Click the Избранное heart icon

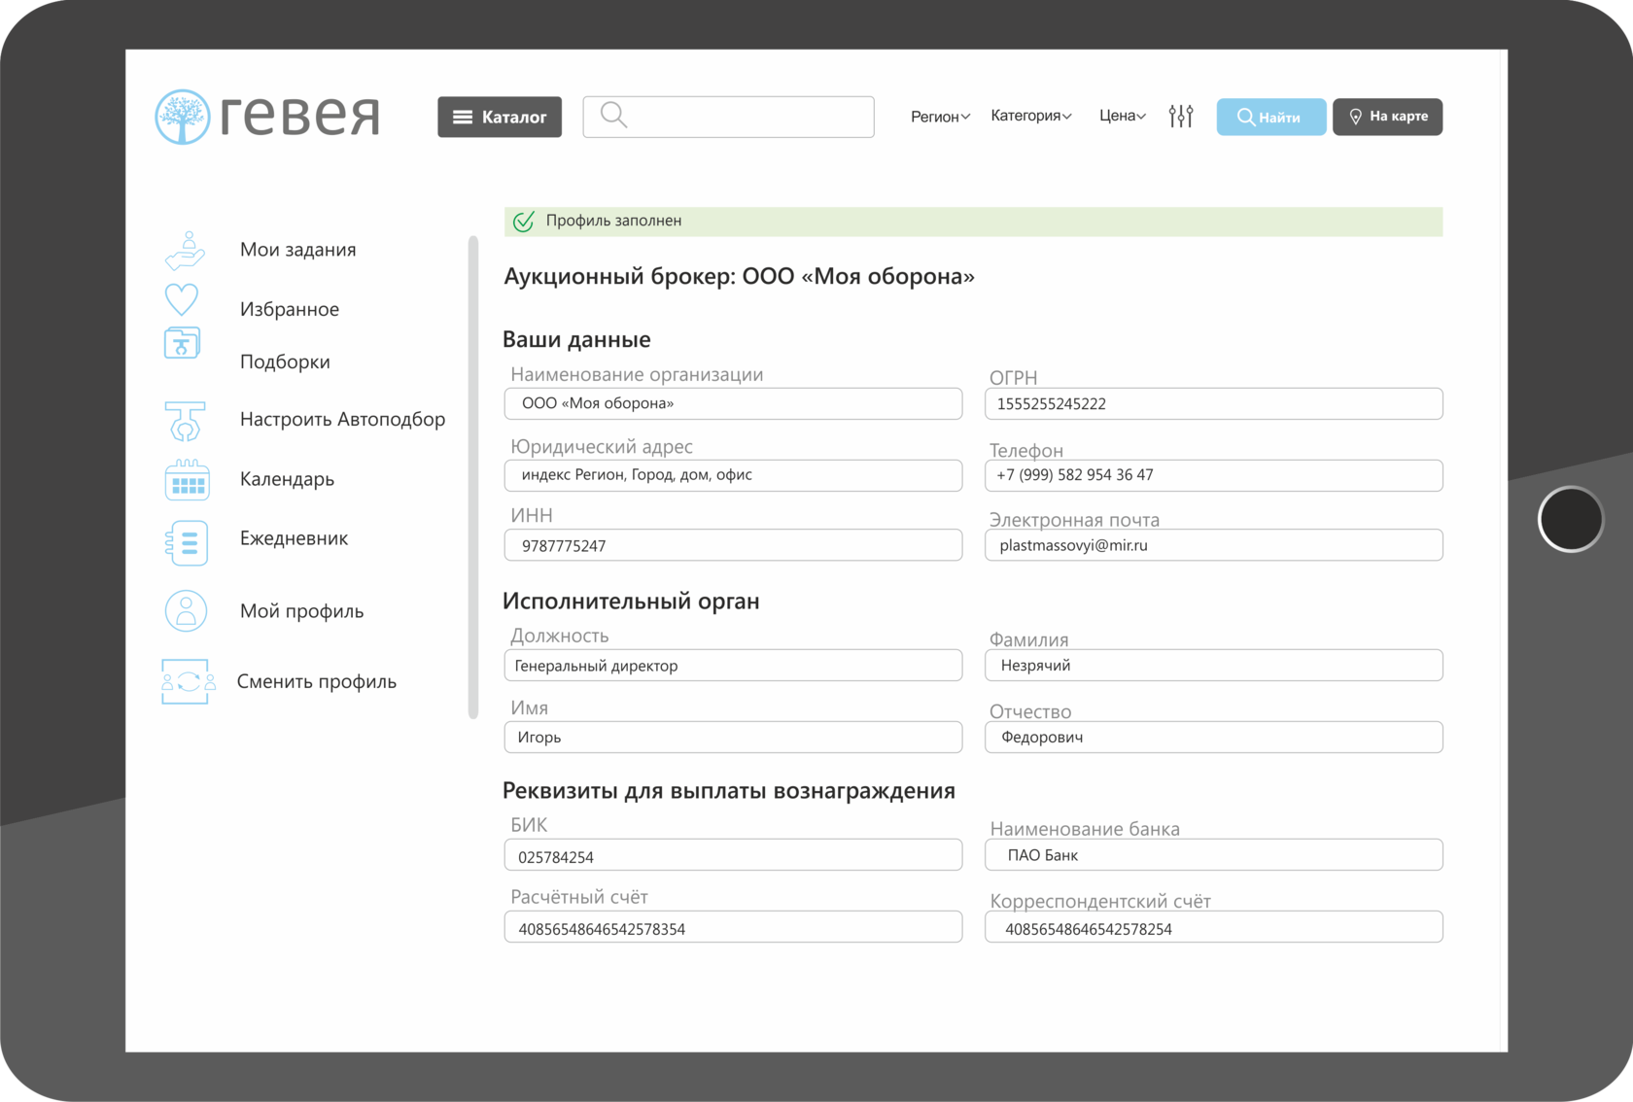point(182,299)
